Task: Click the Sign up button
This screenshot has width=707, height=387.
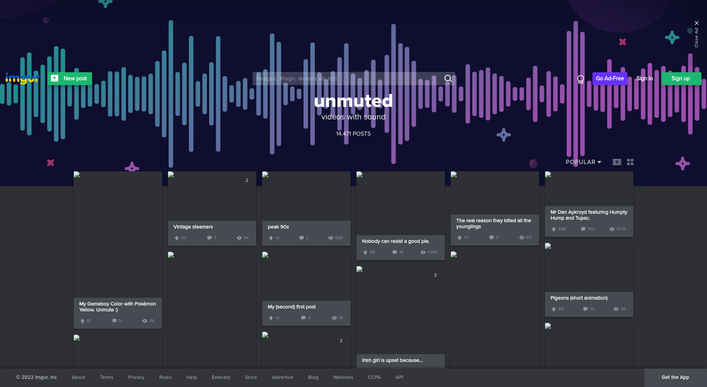Action: (681, 79)
